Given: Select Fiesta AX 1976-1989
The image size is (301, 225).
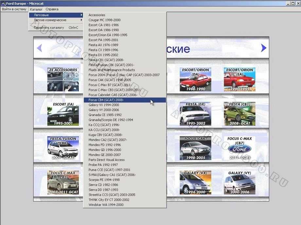Looking at the screenshot, I should 125,45.
